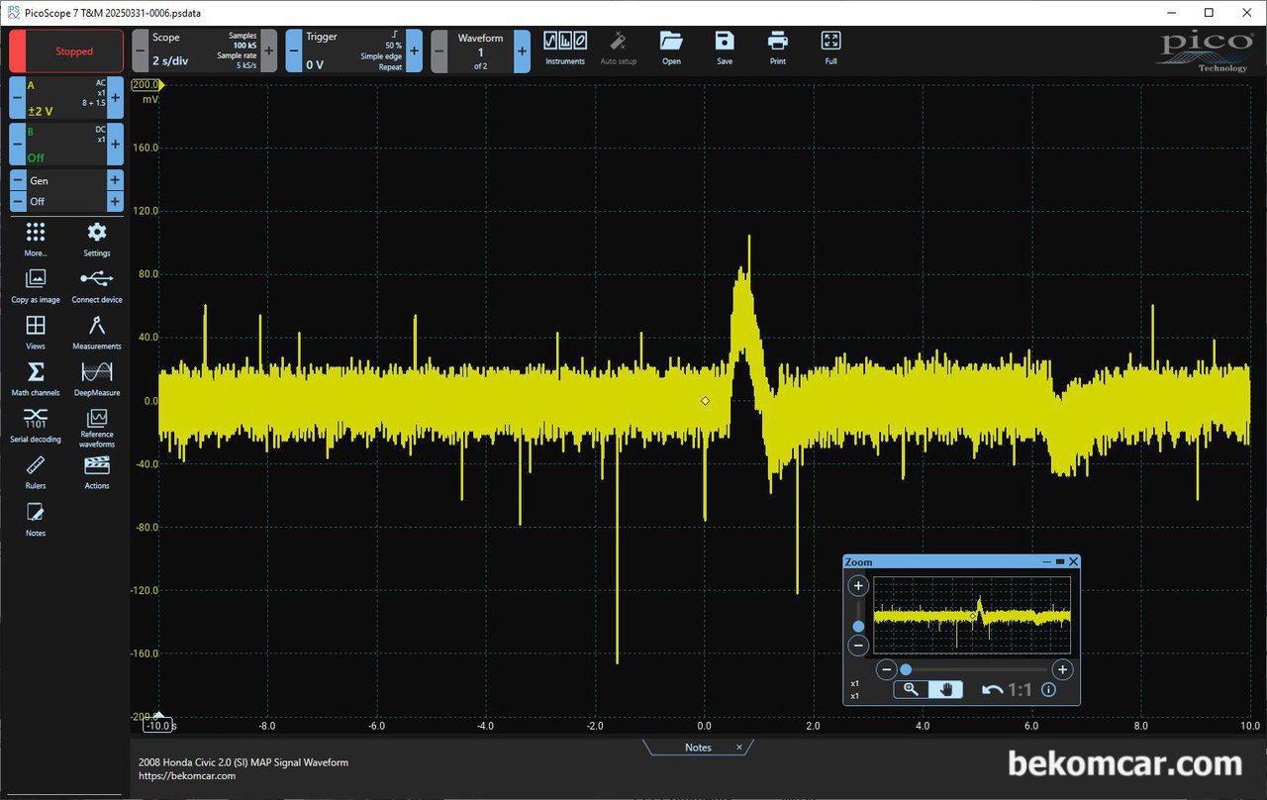Close the Notes tab
The height and width of the screenshot is (800, 1267).
pyautogui.click(x=738, y=748)
